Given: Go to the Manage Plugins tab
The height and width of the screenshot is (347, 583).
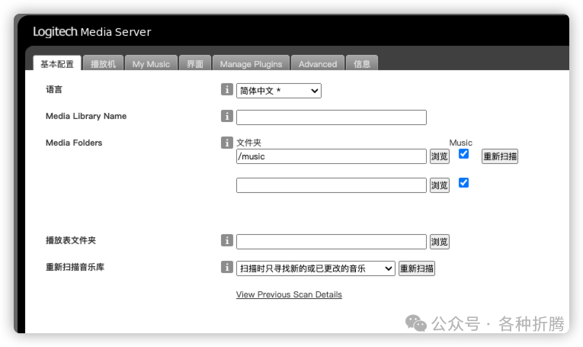Looking at the screenshot, I should 251,63.
